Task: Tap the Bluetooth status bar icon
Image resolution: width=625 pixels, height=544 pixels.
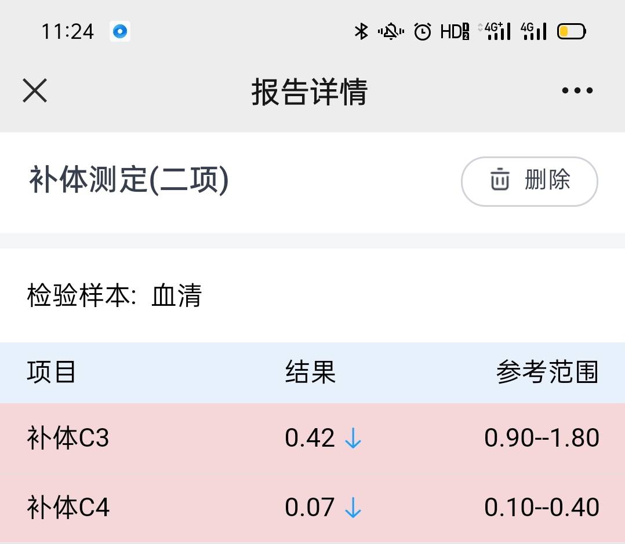Action: click(x=361, y=32)
